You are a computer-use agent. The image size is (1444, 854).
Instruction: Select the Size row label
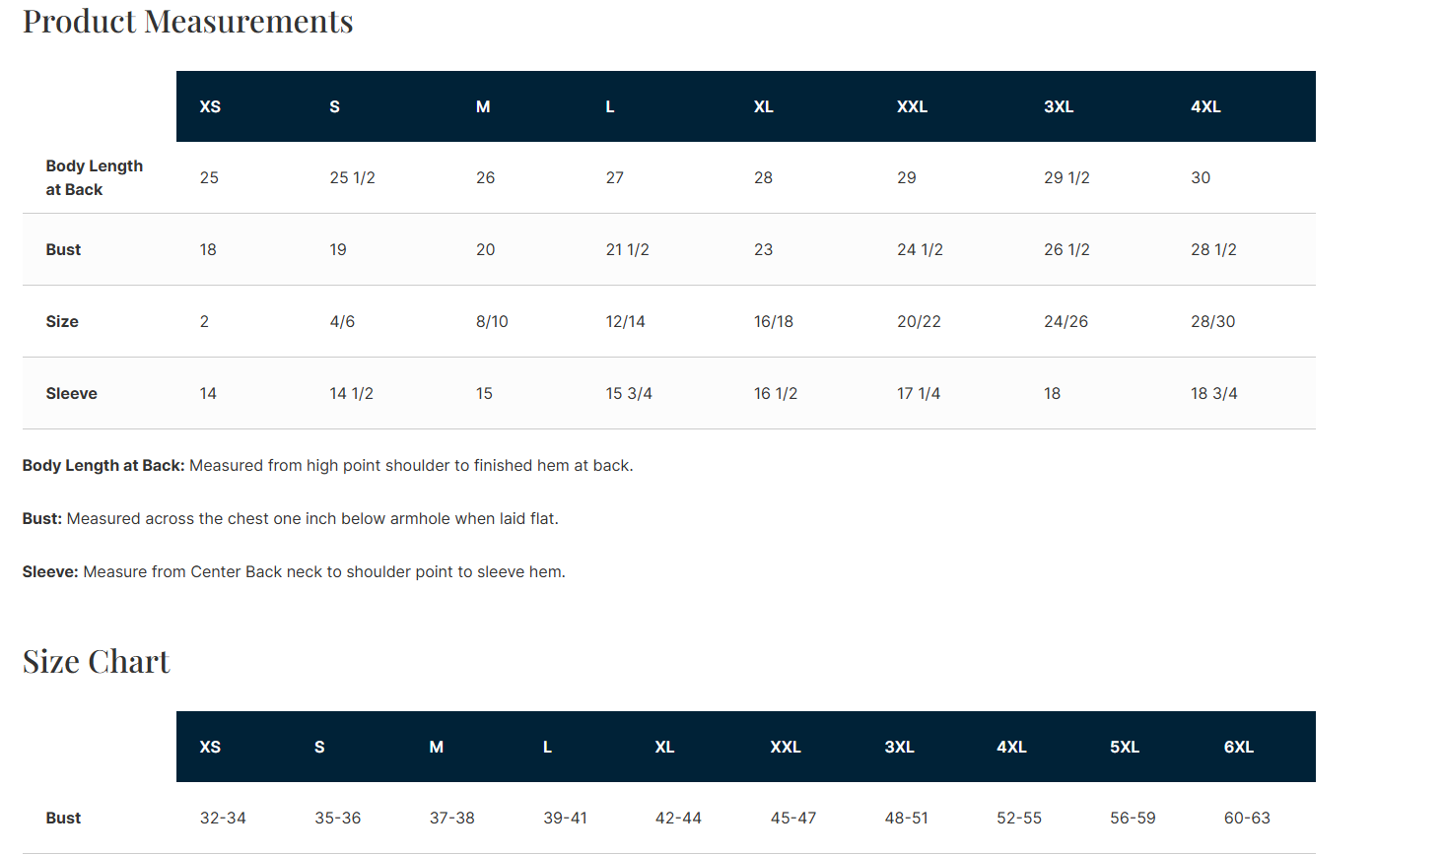(x=62, y=321)
